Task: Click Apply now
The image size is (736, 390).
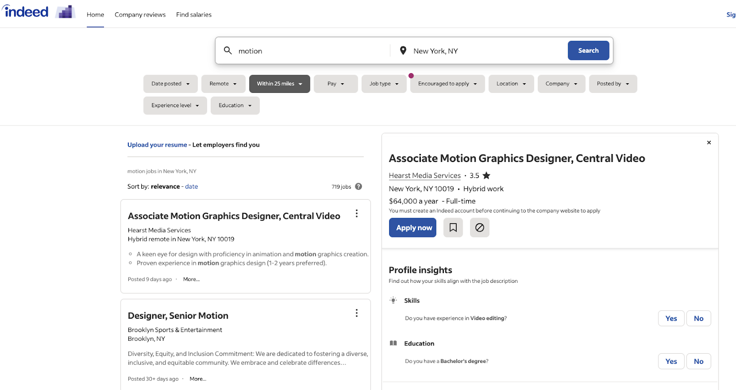Action: pyautogui.click(x=413, y=228)
